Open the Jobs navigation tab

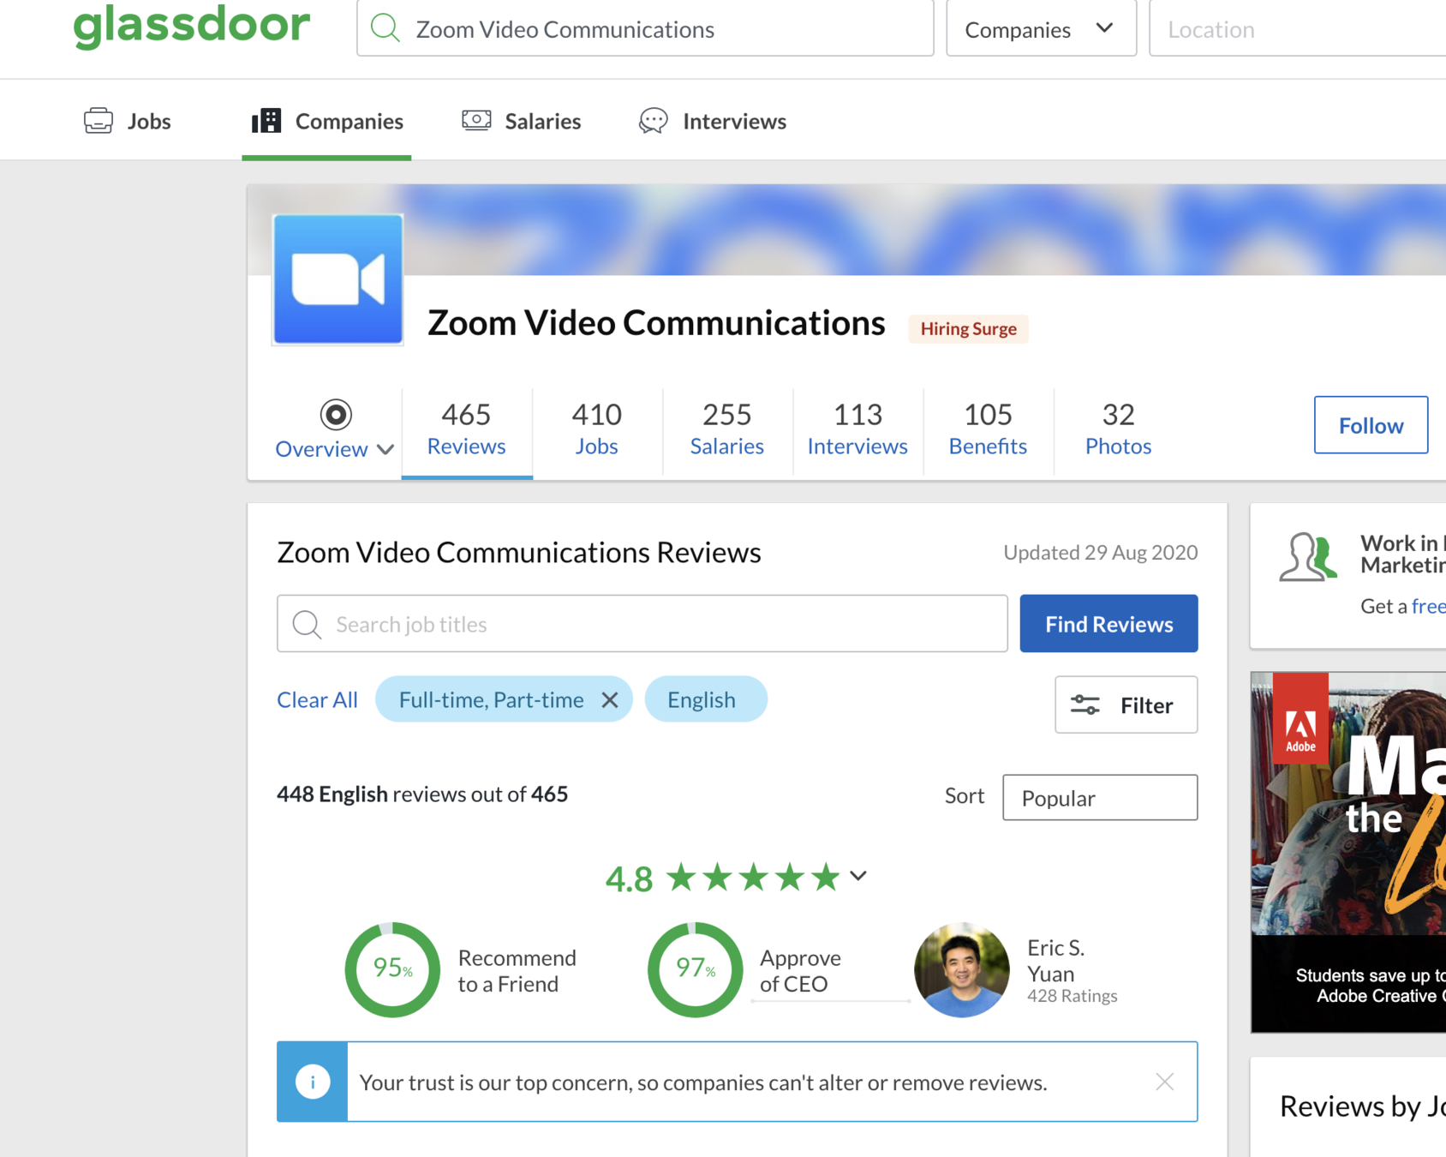pos(128,121)
